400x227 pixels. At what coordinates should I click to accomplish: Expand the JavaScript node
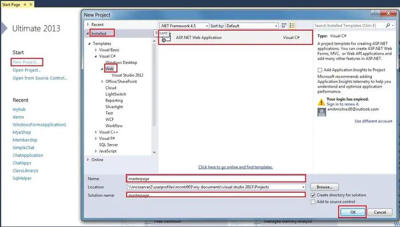[x=96, y=151]
